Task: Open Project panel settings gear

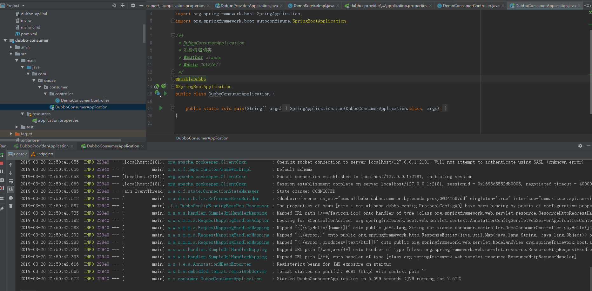Action: [133, 5]
